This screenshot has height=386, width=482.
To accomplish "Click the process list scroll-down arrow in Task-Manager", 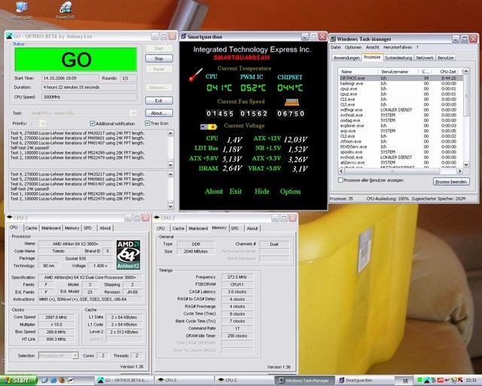I will pyautogui.click(x=466, y=164).
